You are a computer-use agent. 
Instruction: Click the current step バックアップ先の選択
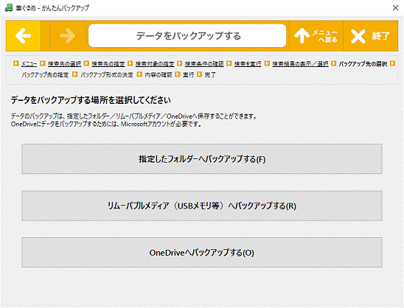coord(363,63)
